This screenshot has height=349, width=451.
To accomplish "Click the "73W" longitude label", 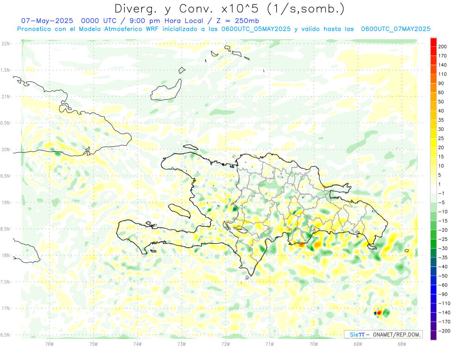I will point(182,343).
